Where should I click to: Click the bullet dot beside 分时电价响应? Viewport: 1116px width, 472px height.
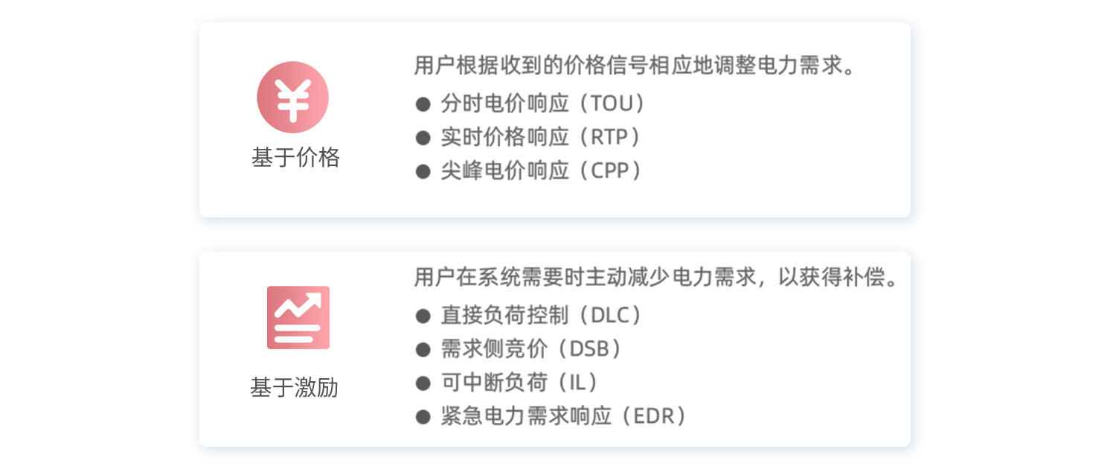423,104
